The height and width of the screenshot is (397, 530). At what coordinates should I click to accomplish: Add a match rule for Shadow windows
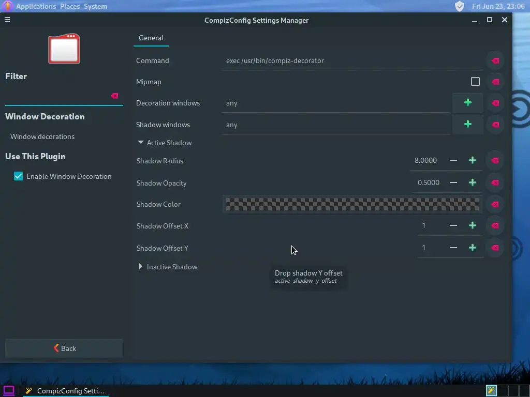[468, 124]
